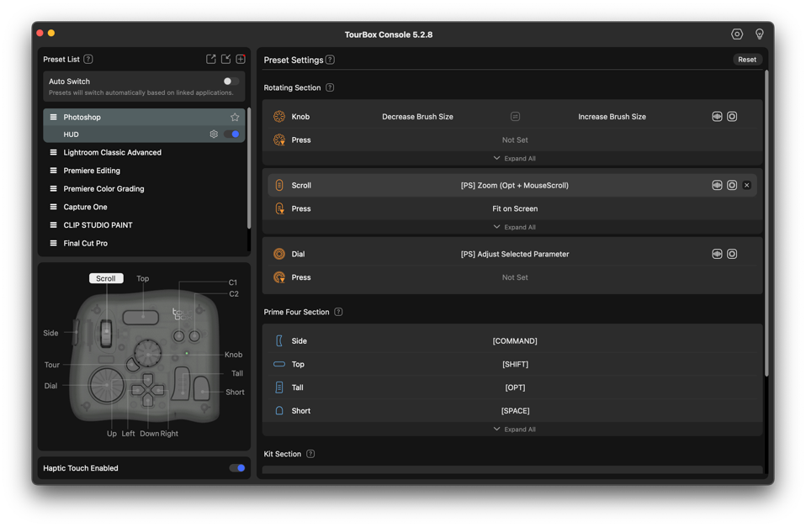Open the Preset List help question mark
This screenshot has height=527, width=806.
88,59
